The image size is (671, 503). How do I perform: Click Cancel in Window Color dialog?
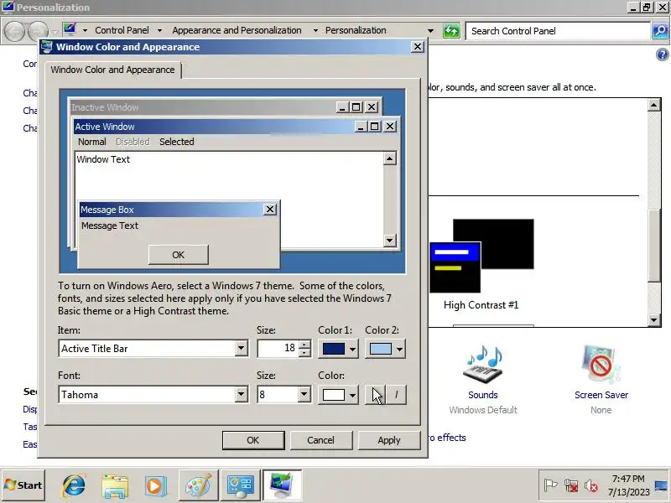pyautogui.click(x=321, y=440)
